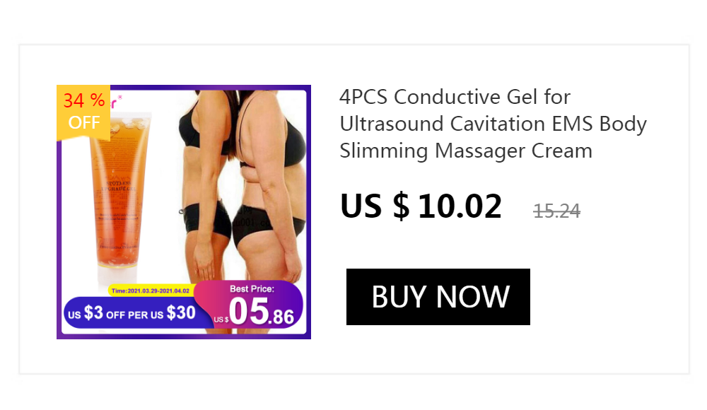
Task: Click the 'Ultrasound Cavitation EMS Body' title line
Action: 493,124
